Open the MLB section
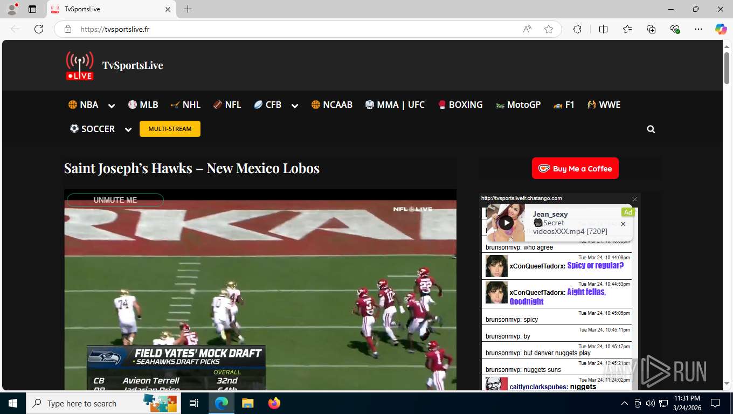 pyautogui.click(x=143, y=105)
